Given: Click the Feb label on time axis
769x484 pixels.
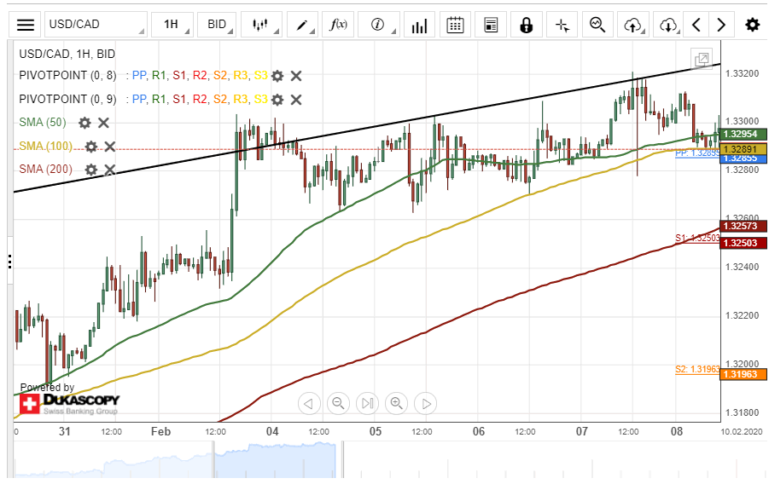Looking at the screenshot, I should 160,431.
